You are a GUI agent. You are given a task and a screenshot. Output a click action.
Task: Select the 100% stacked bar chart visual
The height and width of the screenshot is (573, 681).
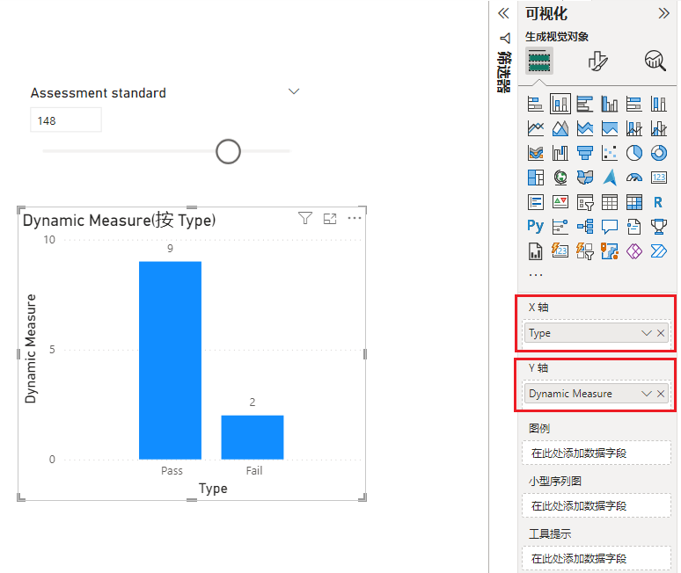coord(634,104)
